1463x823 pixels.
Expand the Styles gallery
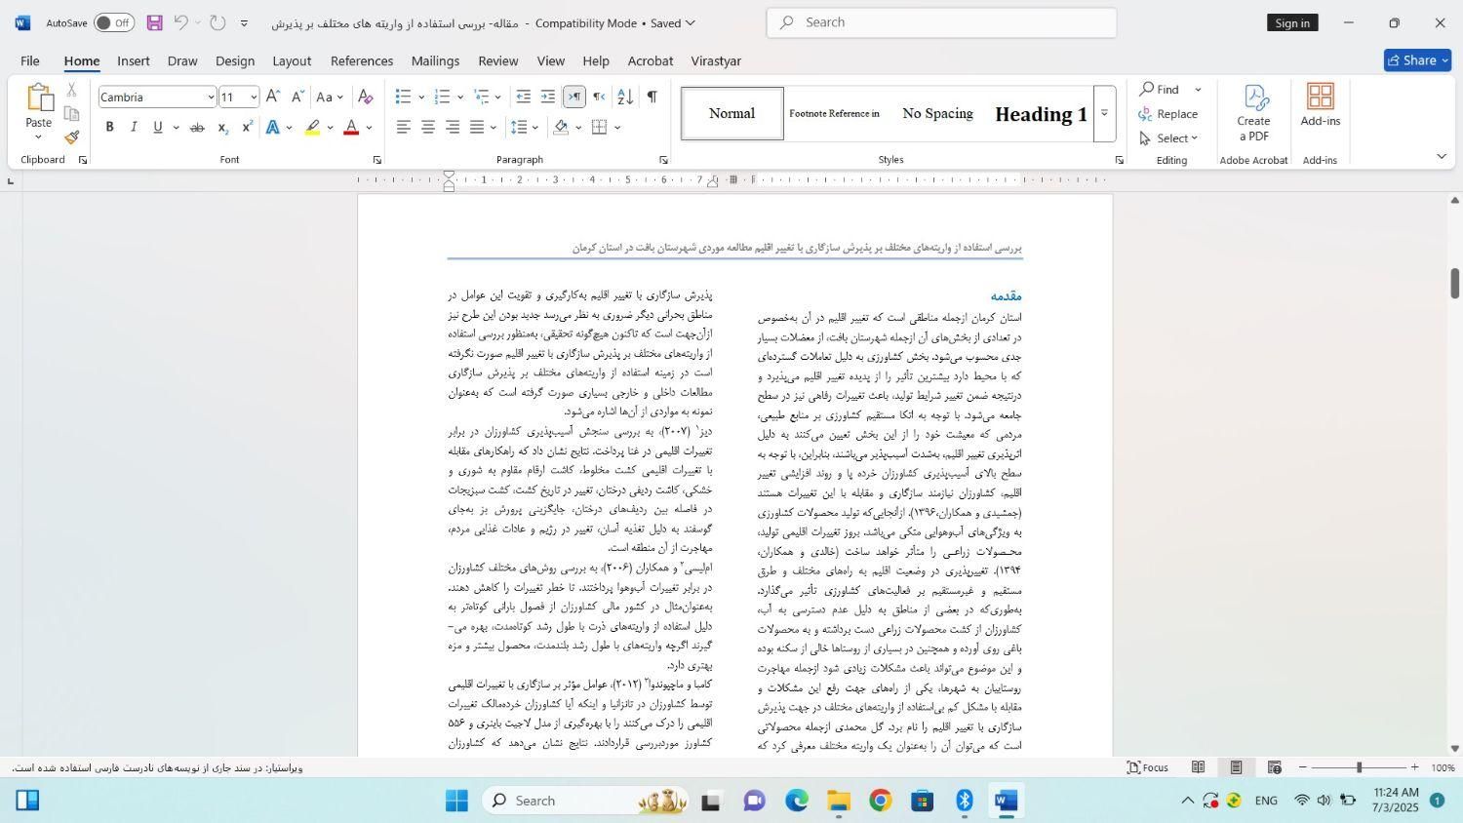[1105, 113]
